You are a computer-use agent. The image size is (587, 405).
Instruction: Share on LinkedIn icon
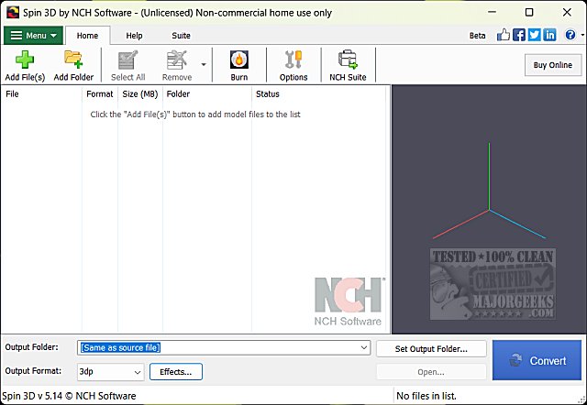point(549,35)
